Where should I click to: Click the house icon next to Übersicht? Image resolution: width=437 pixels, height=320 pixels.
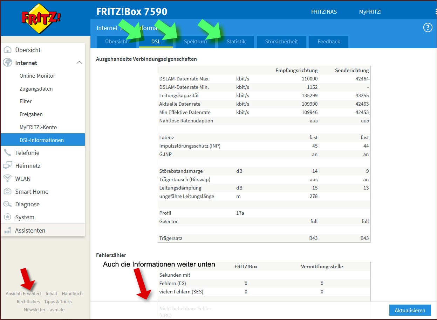8,50
